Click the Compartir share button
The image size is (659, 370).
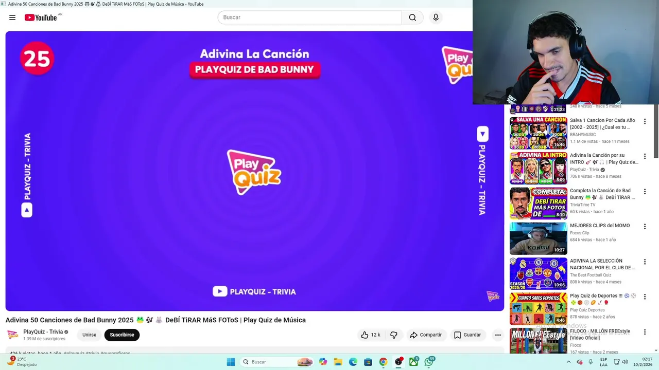pos(426,335)
